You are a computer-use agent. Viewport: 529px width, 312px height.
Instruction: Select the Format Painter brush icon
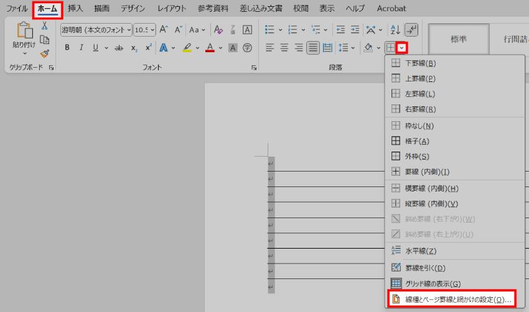tap(44, 53)
